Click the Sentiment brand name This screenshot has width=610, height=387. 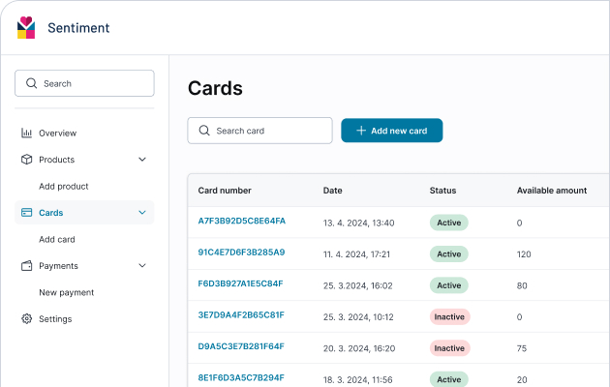tap(78, 28)
